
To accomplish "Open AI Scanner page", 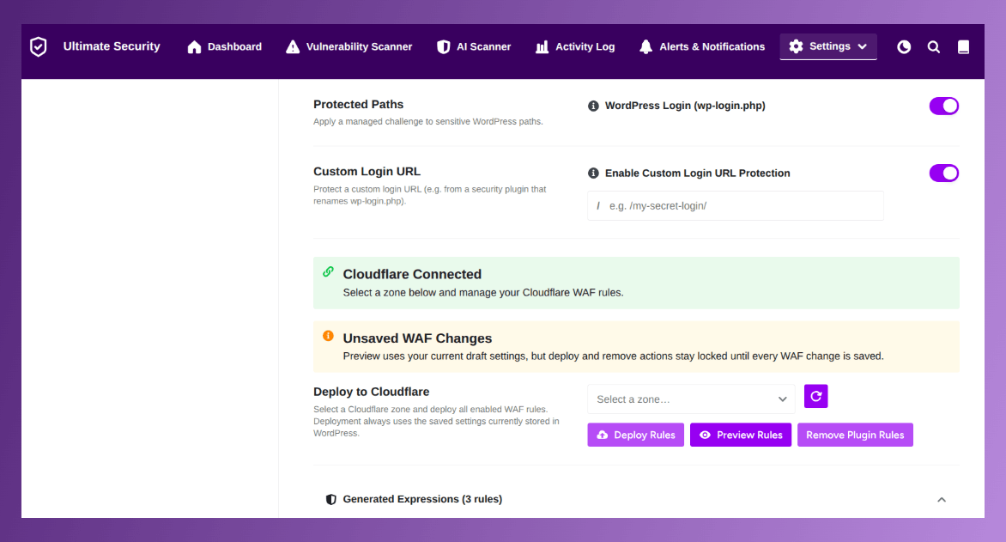I will coord(474,47).
